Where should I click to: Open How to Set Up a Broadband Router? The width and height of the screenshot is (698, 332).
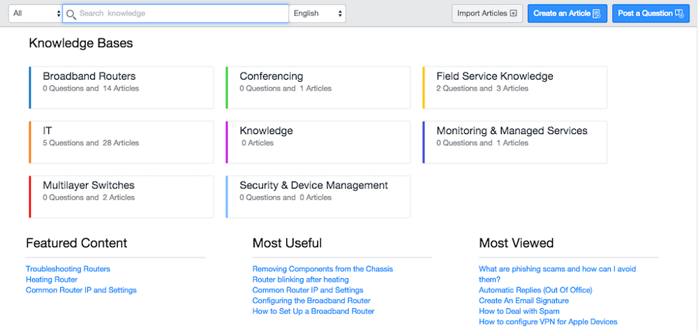[313, 311]
